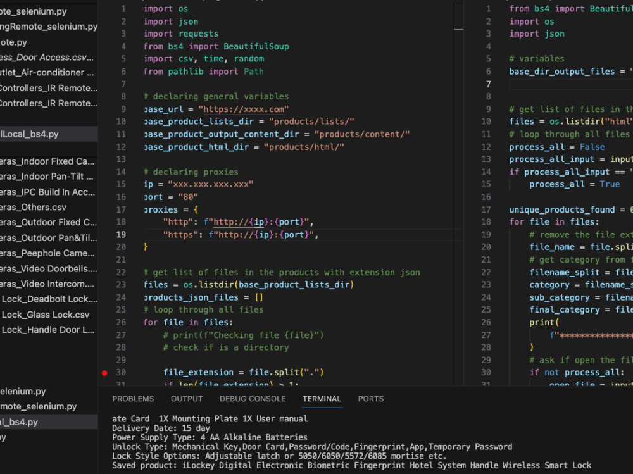This screenshot has height=474, width=633.
Task: Select the lLocal_bs4.py file in explorer
Action: point(49,134)
